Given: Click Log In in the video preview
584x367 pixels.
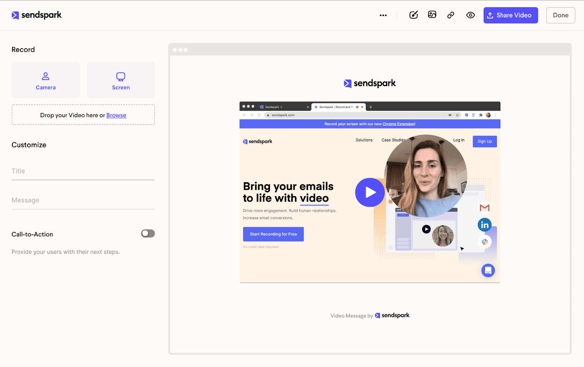Looking at the screenshot, I should tap(459, 140).
